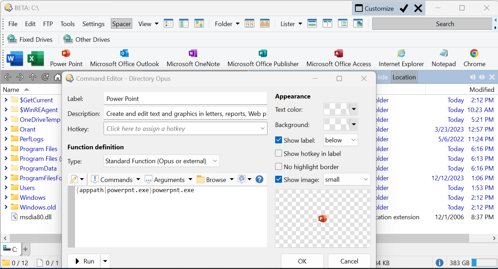Viewport: 498px width, 269px height.
Task: Click the Background color swatch
Action: tap(336, 124)
